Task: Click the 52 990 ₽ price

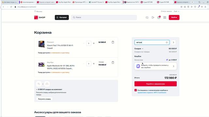Action: coord(102,42)
